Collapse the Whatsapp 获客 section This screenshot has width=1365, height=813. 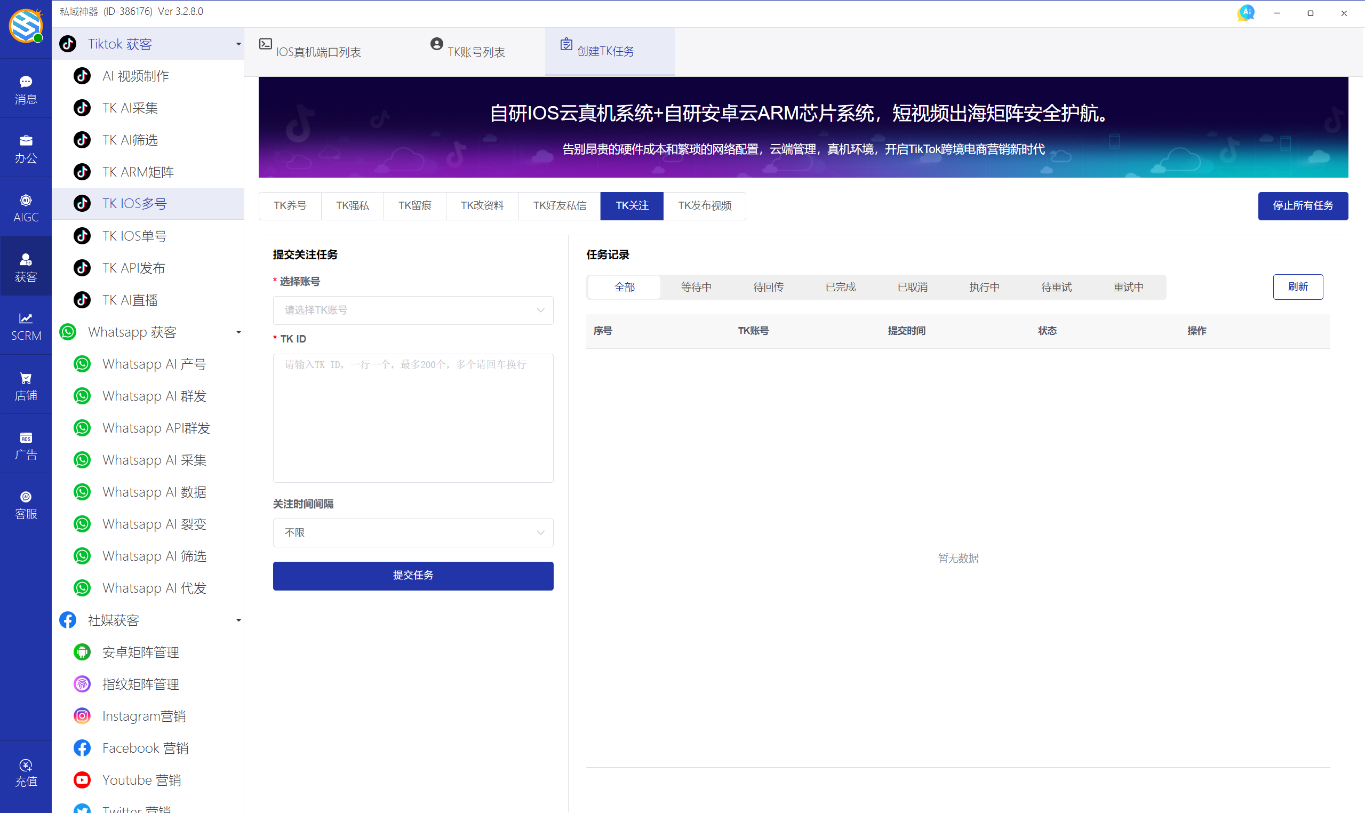238,332
